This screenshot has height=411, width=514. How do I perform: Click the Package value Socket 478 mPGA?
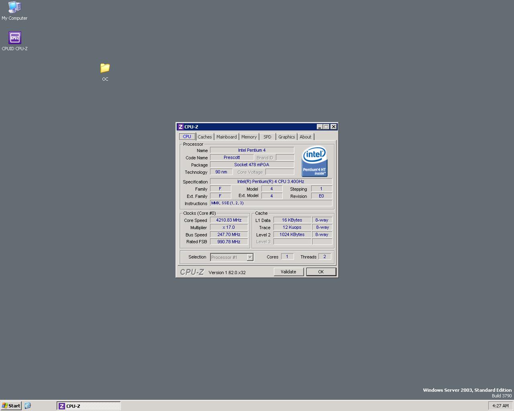click(x=252, y=165)
